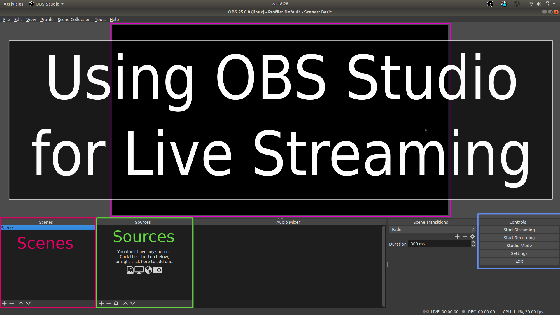The image size is (560, 315).
Task: Open the OBS Studio application menu
Action: coord(47,4)
